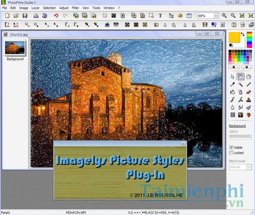The height and width of the screenshot is (215, 255).
Task: Click the Histogram icon in filter toolbar
Action: pyautogui.click(x=107, y=25)
